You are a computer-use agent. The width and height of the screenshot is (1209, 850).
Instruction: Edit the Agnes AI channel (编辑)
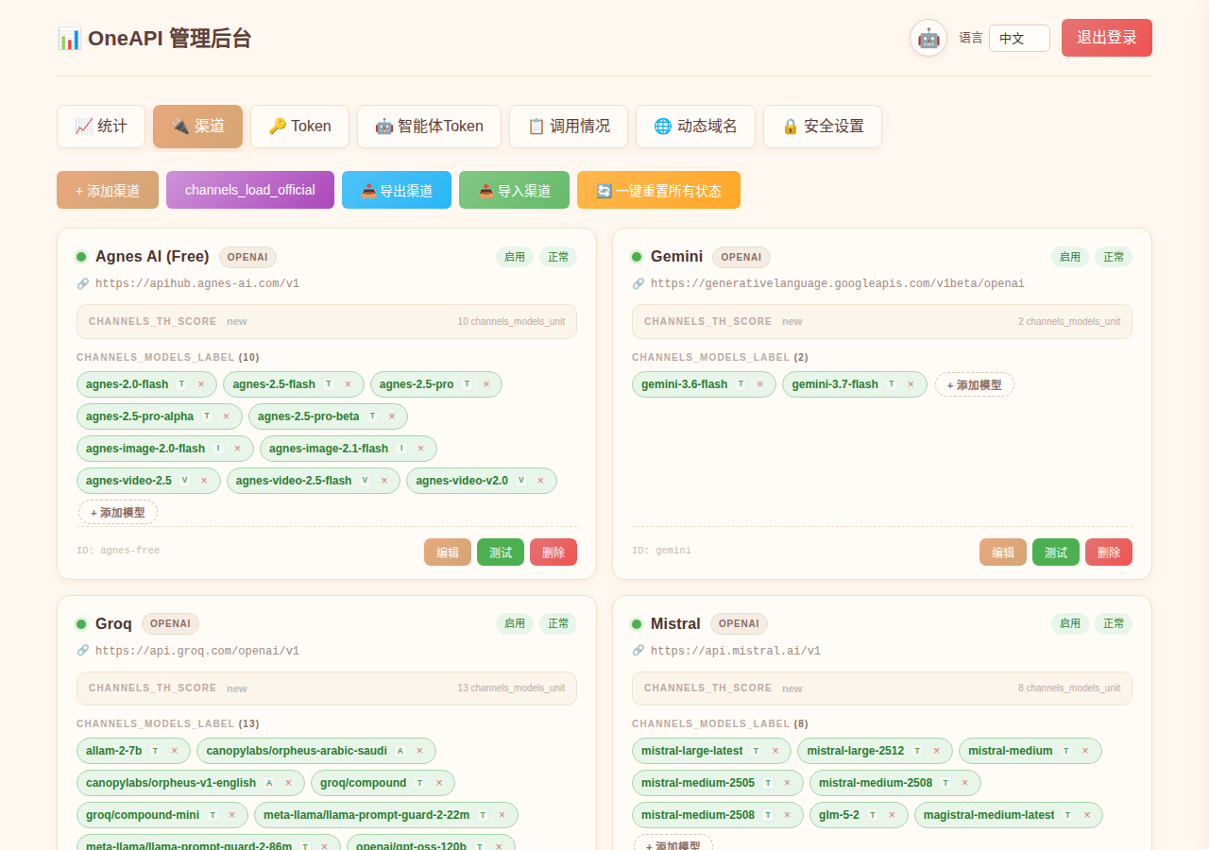448,552
